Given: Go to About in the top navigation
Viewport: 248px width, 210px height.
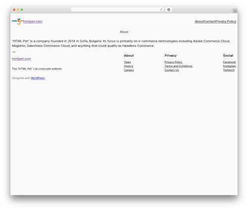Looking at the screenshot, I should click(199, 21).
